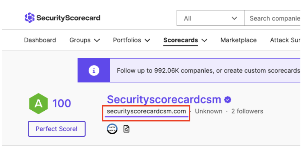The height and width of the screenshot is (150, 303).
Task: Click the verified badge next to Securityscorecardcsm
Action: (x=228, y=100)
